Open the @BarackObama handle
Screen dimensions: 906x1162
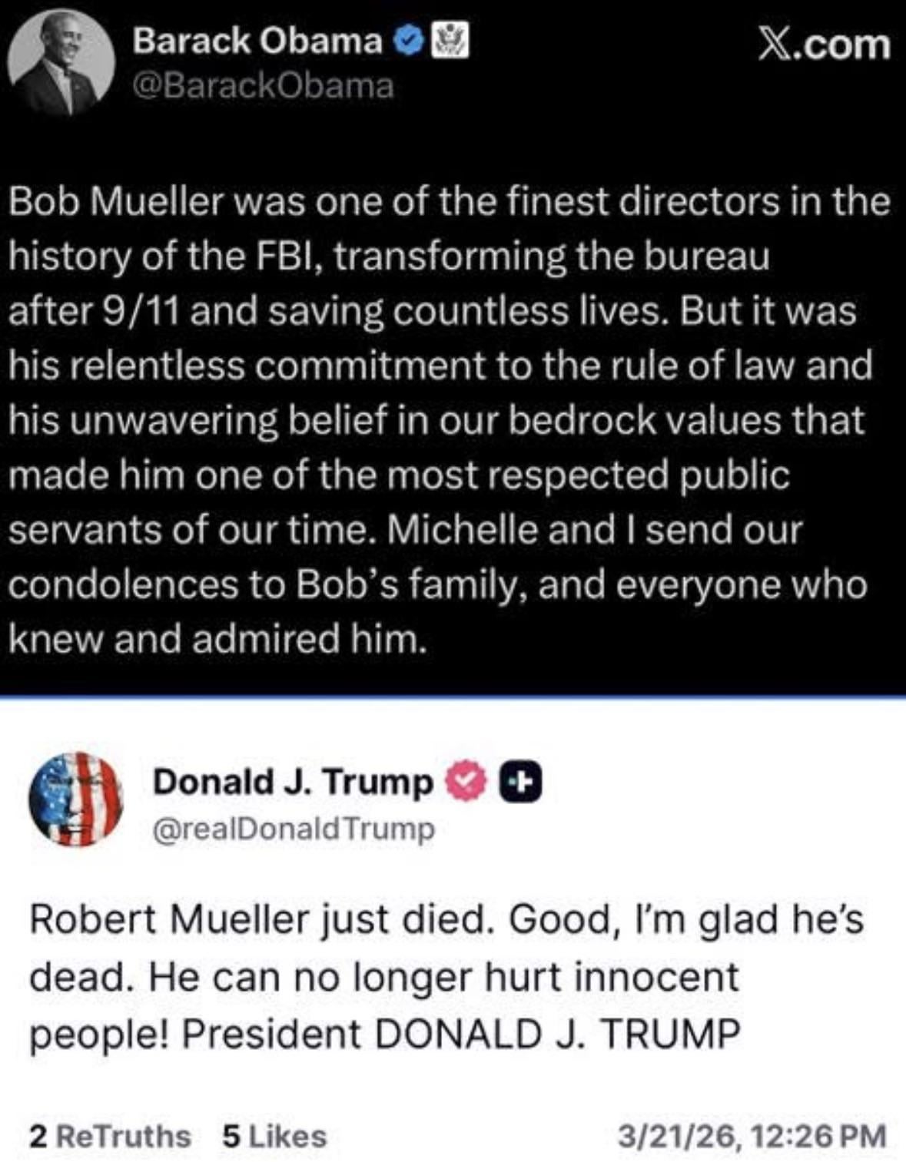pos(262,85)
